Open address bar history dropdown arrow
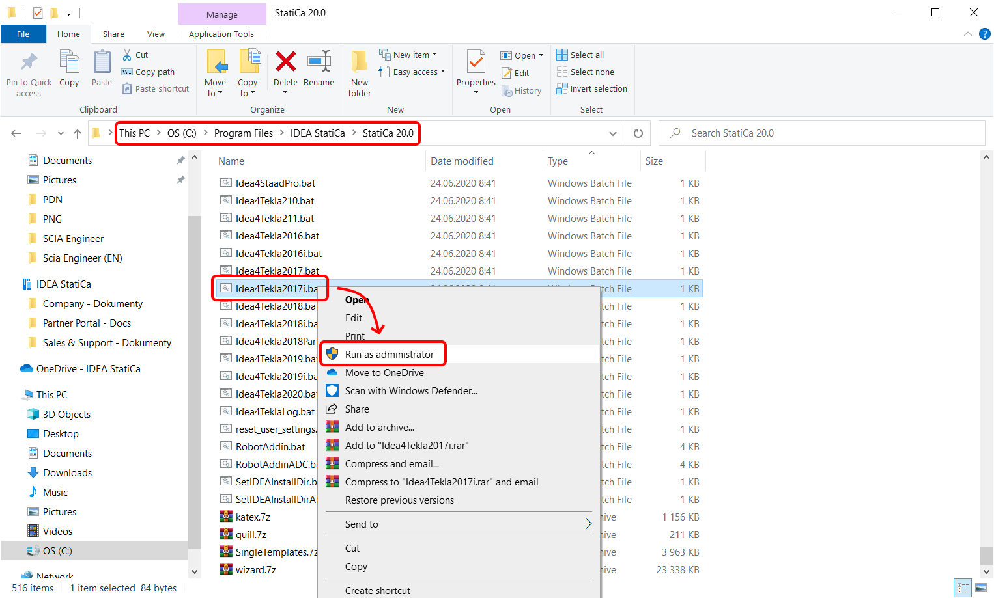Screen dimensions: 994x598 pyautogui.click(x=613, y=133)
